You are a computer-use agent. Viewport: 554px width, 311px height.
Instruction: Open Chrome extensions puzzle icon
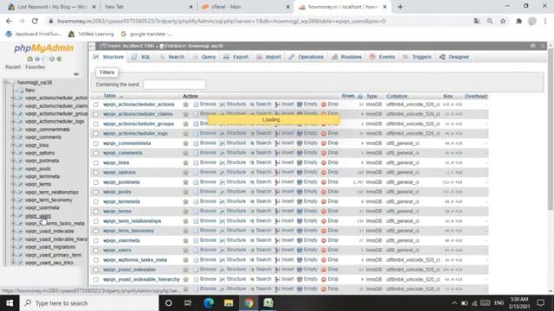point(519,21)
